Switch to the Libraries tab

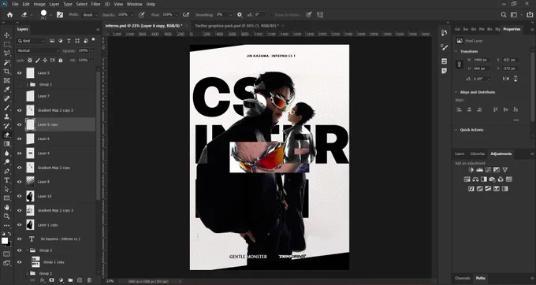point(477,154)
